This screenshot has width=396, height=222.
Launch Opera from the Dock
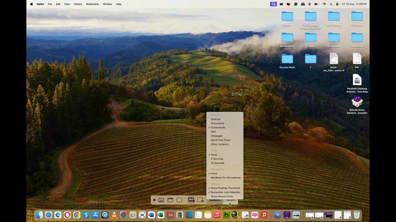click(x=67, y=215)
